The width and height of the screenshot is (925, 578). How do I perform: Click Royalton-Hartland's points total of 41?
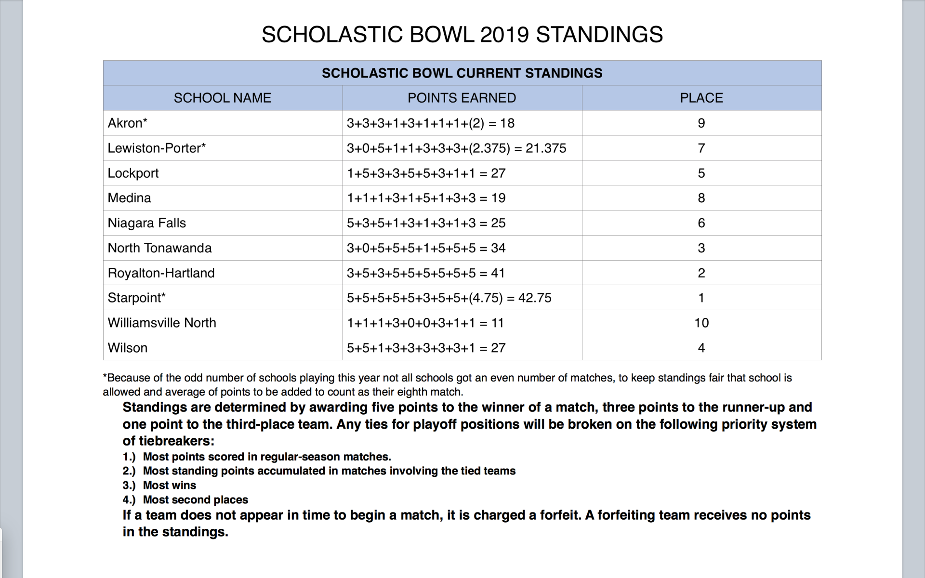[498, 273]
